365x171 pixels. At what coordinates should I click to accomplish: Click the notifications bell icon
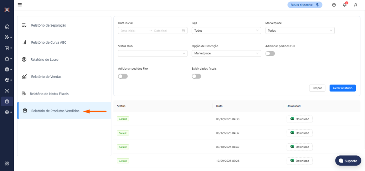pyautogui.click(x=345, y=5)
